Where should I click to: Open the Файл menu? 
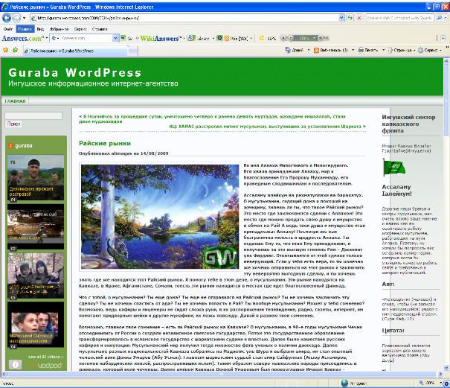(8, 29)
